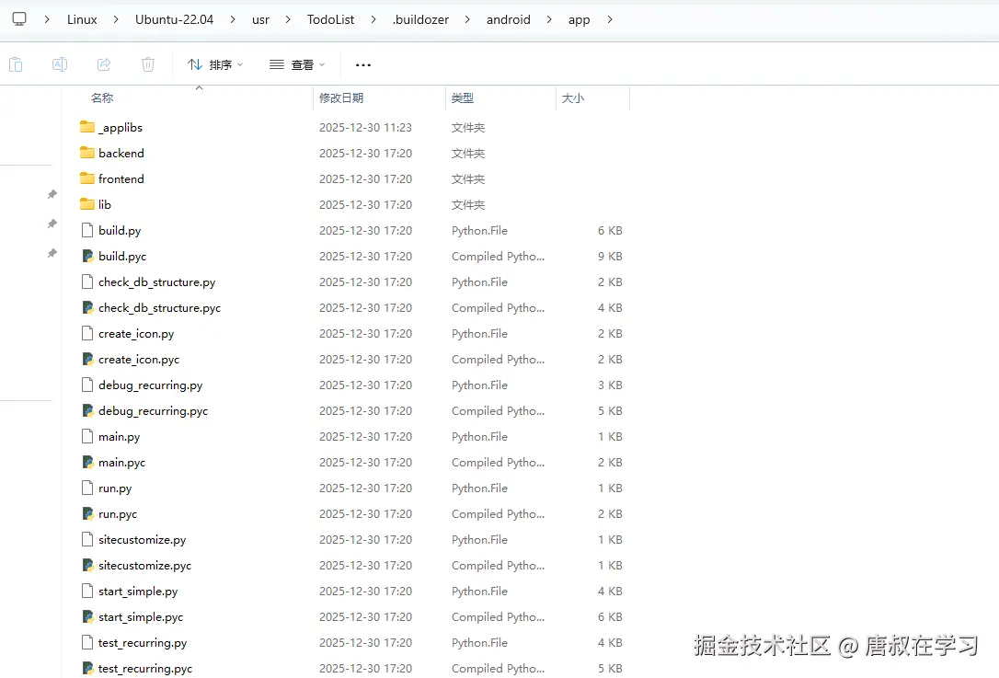Expand the chevron after Linux in path

tap(116, 19)
